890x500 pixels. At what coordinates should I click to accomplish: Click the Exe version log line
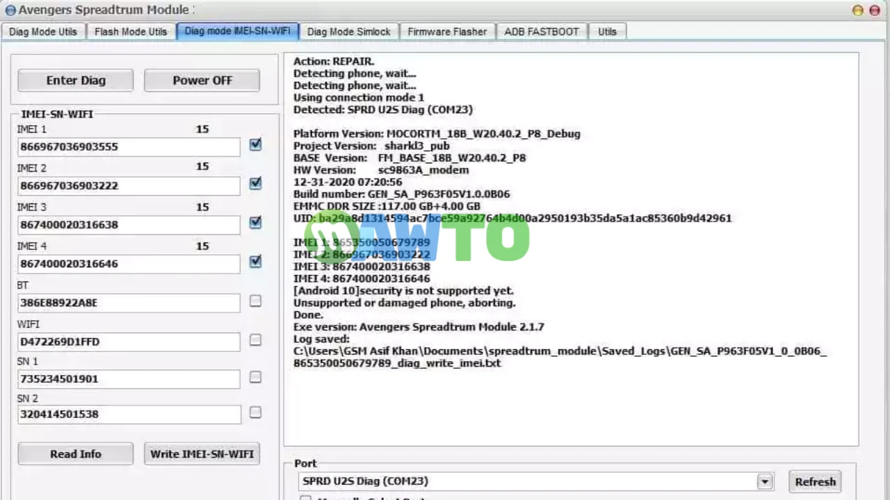pyautogui.click(x=419, y=327)
